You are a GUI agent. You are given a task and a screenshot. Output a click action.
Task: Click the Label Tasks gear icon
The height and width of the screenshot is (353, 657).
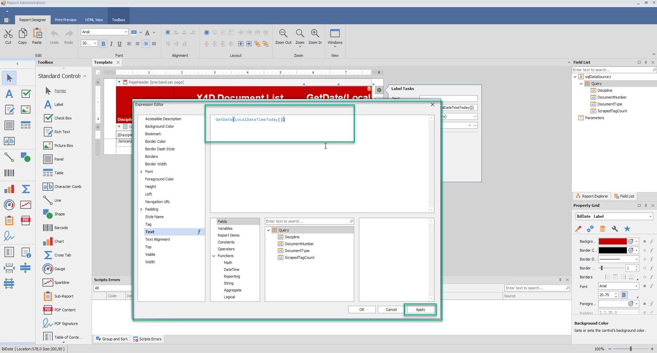pos(379,90)
